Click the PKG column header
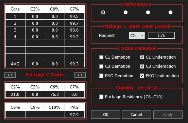Screen dimensions: 188x123 pyautogui.click(x=74, y=107)
